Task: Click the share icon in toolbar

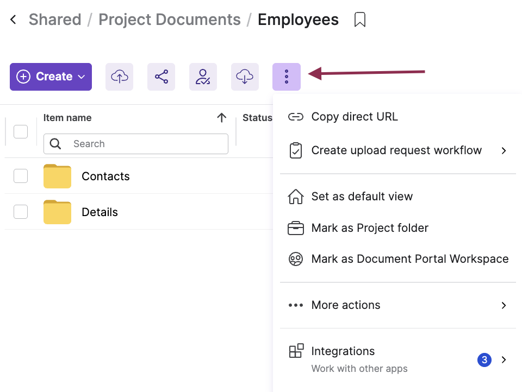Action: click(x=161, y=77)
